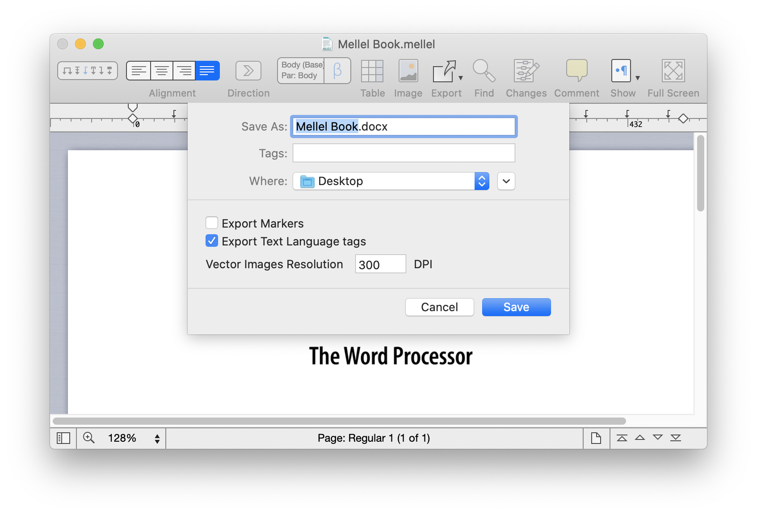Viewport: 757px width, 515px height.
Task: Jump to first page arrow
Action: tap(622, 438)
